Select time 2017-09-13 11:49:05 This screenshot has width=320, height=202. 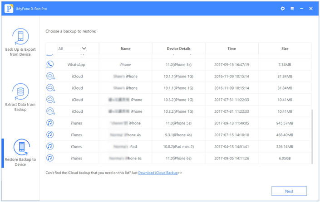click(231, 123)
